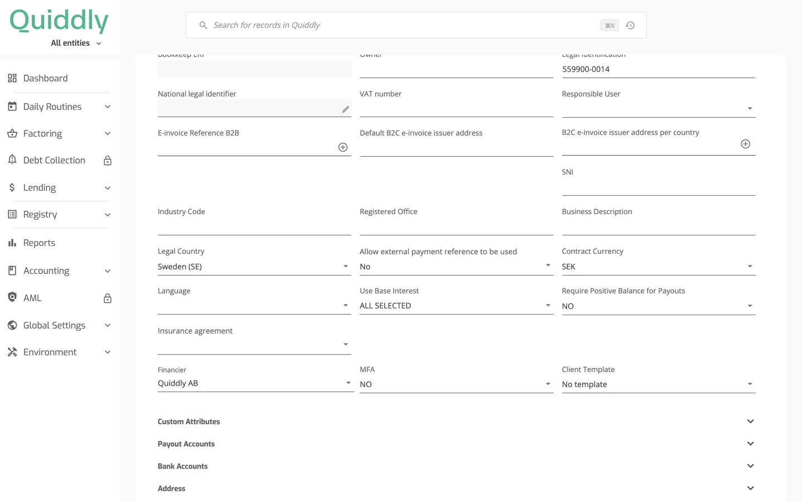Viewport: 803px width, 502px height.
Task: Click the Industry Code input field
Action: [254, 226]
